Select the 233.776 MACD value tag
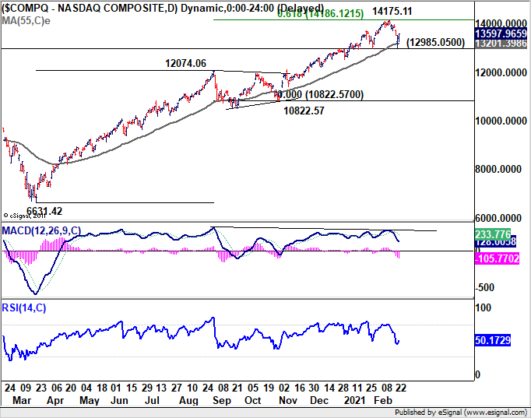The width and height of the screenshot is (531, 418). coord(493,234)
